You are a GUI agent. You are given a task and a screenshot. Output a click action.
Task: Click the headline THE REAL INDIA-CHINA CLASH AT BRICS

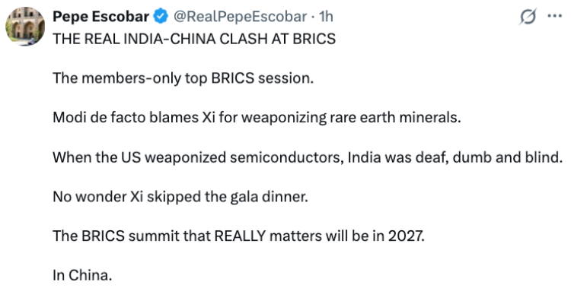click(194, 39)
